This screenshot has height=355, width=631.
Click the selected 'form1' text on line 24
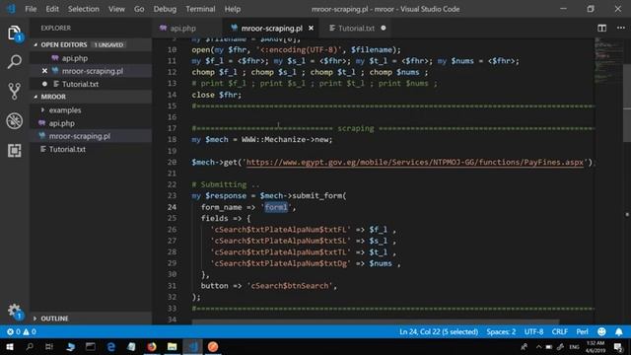coord(276,207)
